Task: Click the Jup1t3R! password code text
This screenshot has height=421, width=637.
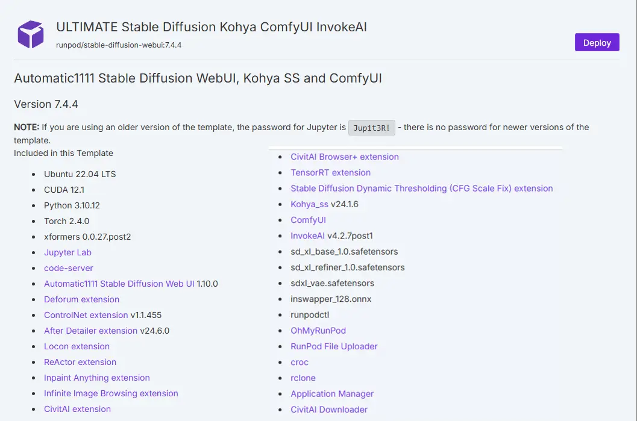Action: (371, 128)
